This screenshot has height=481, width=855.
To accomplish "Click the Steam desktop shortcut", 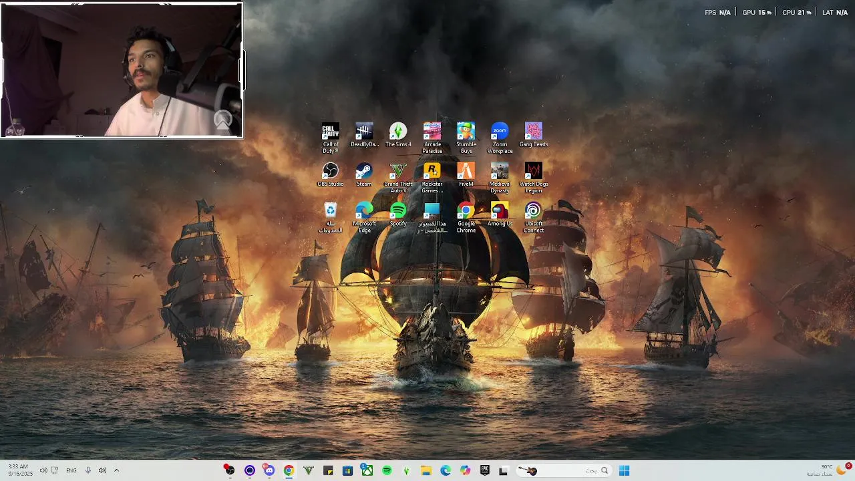I will (x=364, y=175).
